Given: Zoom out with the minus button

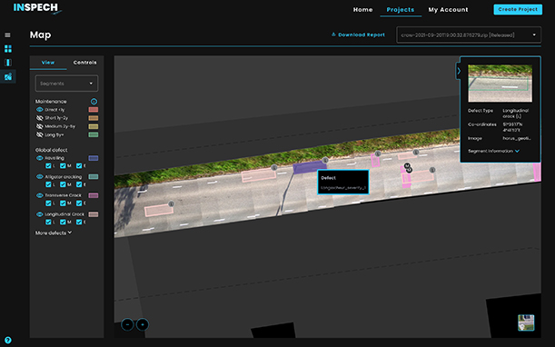Looking at the screenshot, I should [127, 324].
